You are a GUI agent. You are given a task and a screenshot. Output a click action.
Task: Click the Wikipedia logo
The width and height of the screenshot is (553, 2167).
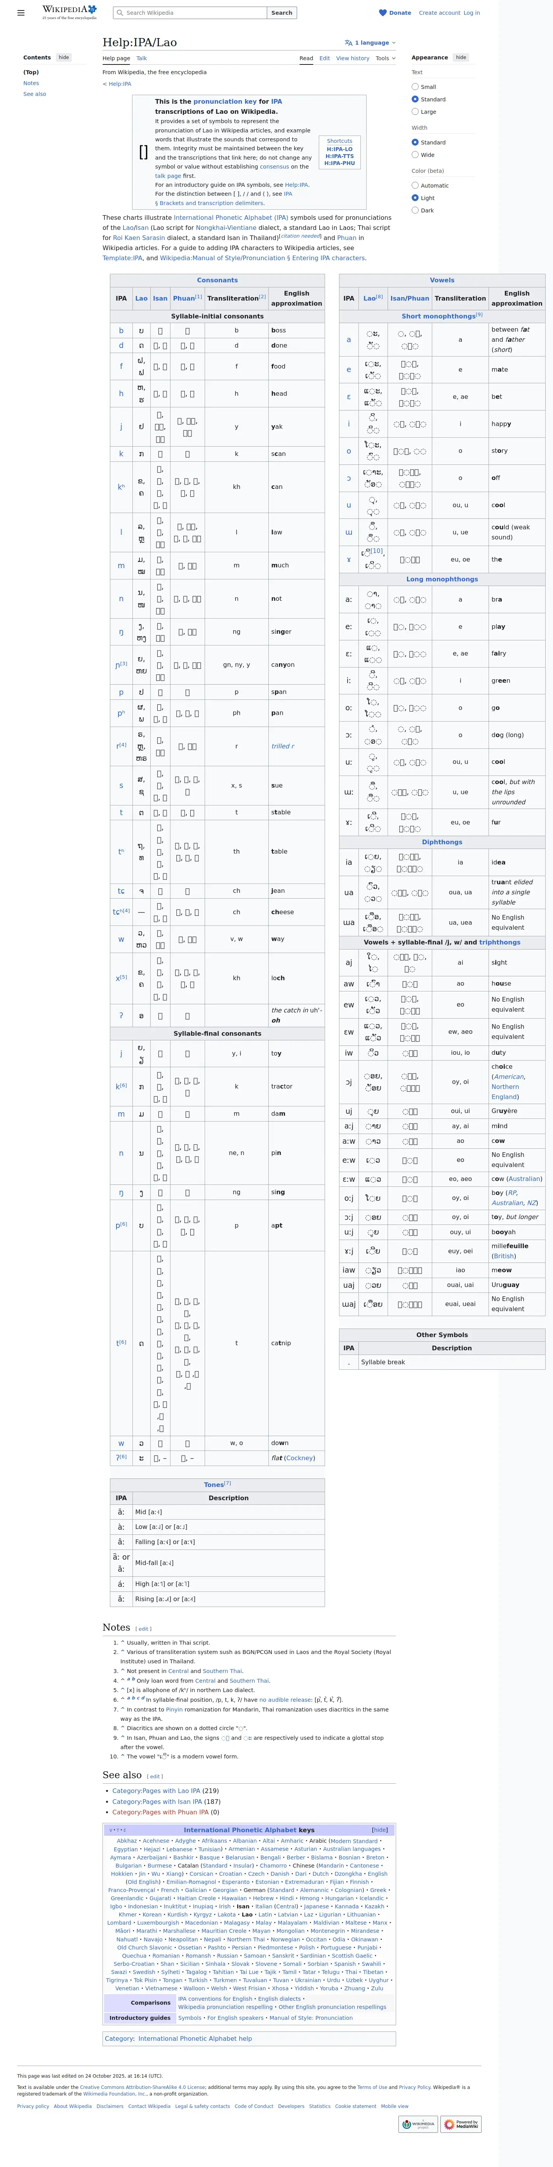(69, 12)
